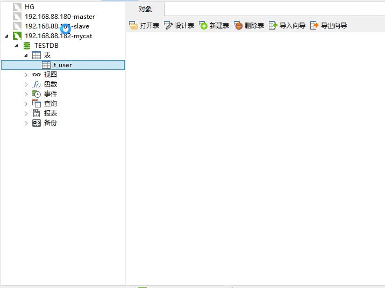This screenshot has width=385, height=288.
Task: Click the 导出向导 button label
Action: point(334,25)
